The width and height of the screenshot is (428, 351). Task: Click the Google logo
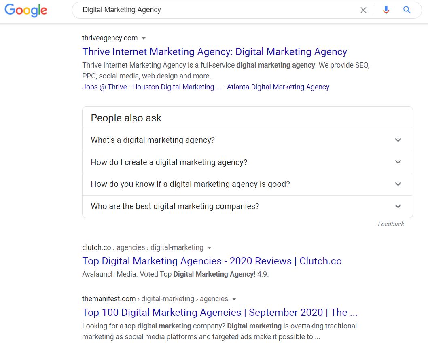click(x=25, y=11)
